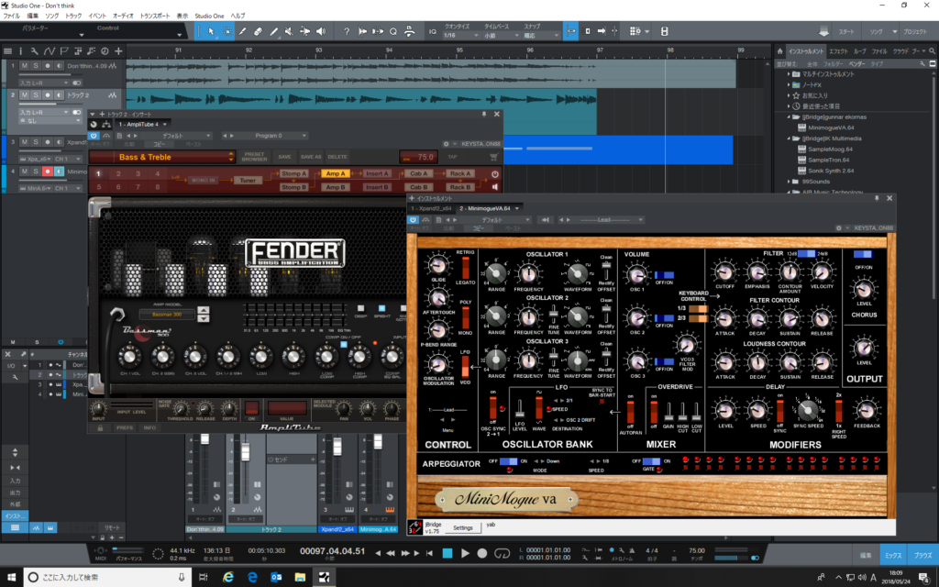Open the quantize value 1/16 dropdown
Screen dimensions: 939x587
(459, 35)
